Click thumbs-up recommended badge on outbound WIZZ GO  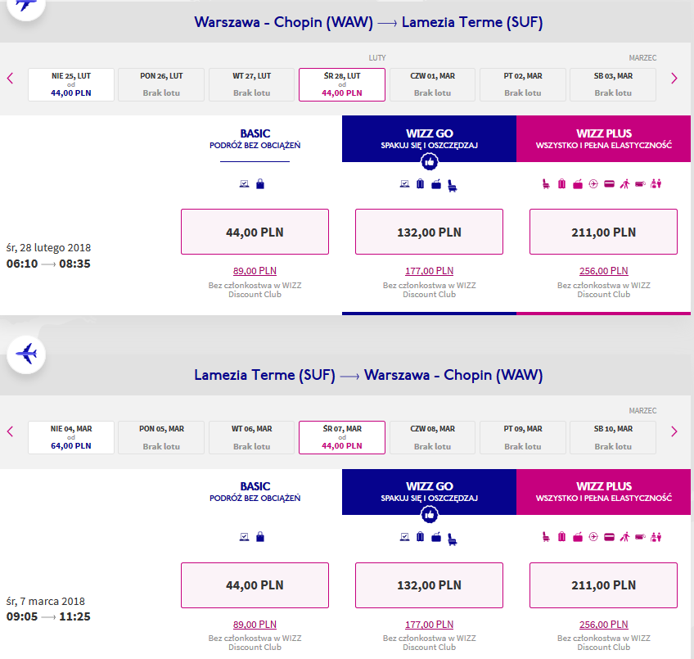(430, 162)
